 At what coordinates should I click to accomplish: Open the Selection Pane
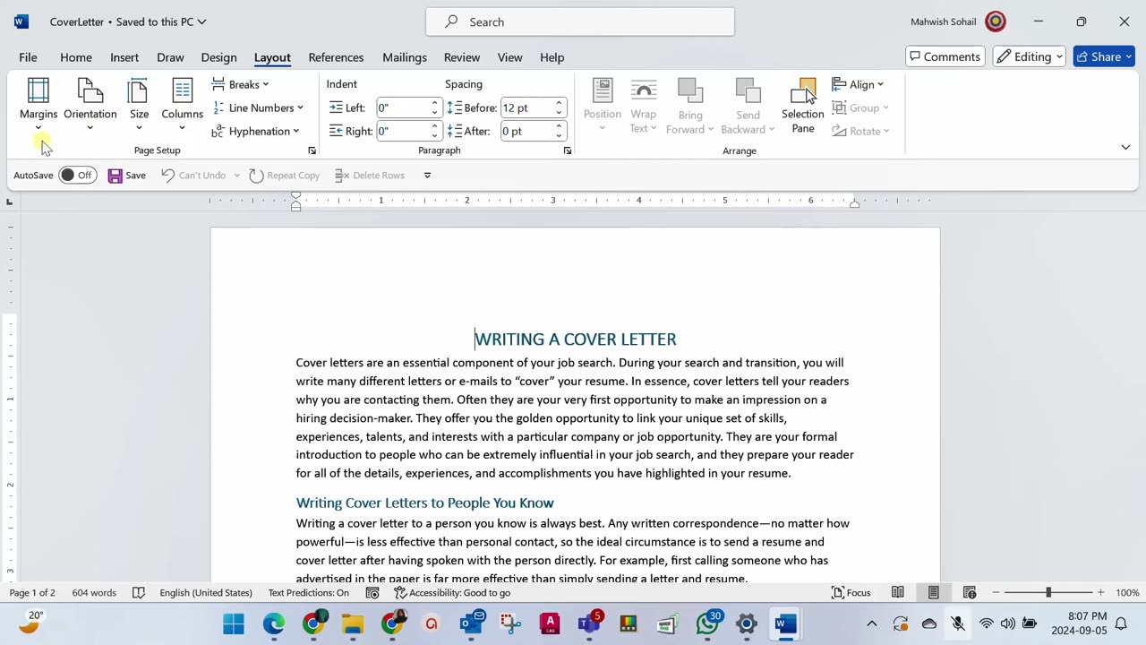pos(803,105)
